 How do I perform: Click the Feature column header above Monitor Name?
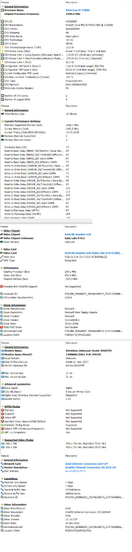click(5, 343)
